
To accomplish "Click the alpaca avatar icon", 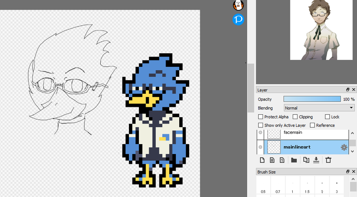I will click(238, 5).
